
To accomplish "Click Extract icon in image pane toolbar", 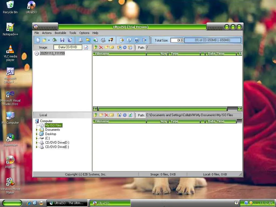I will click(119, 47).
